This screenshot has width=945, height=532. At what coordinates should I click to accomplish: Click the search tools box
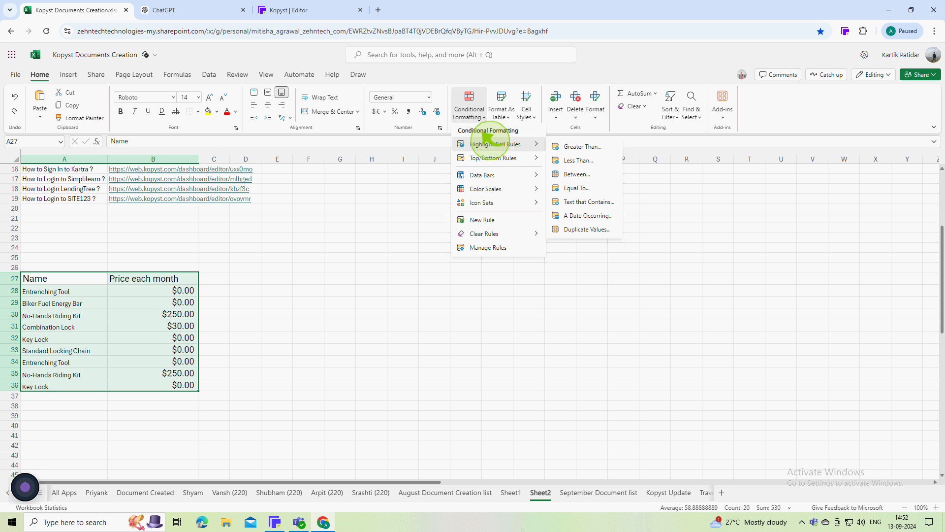pos(461,55)
